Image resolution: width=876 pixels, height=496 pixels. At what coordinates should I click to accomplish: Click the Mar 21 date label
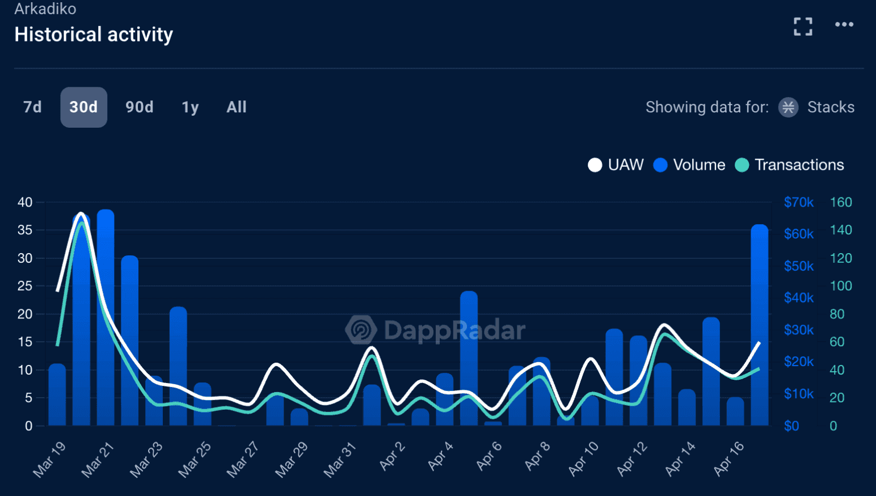pyautogui.click(x=98, y=459)
